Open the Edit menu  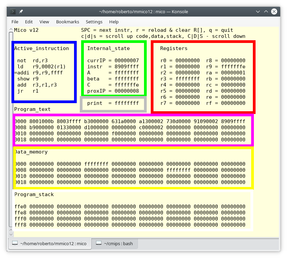pos(29,22)
